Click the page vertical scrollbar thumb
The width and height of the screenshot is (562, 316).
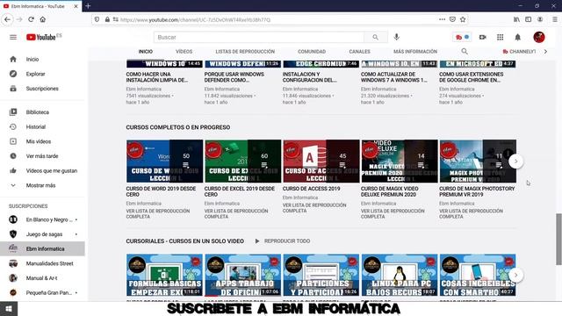(558, 240)
